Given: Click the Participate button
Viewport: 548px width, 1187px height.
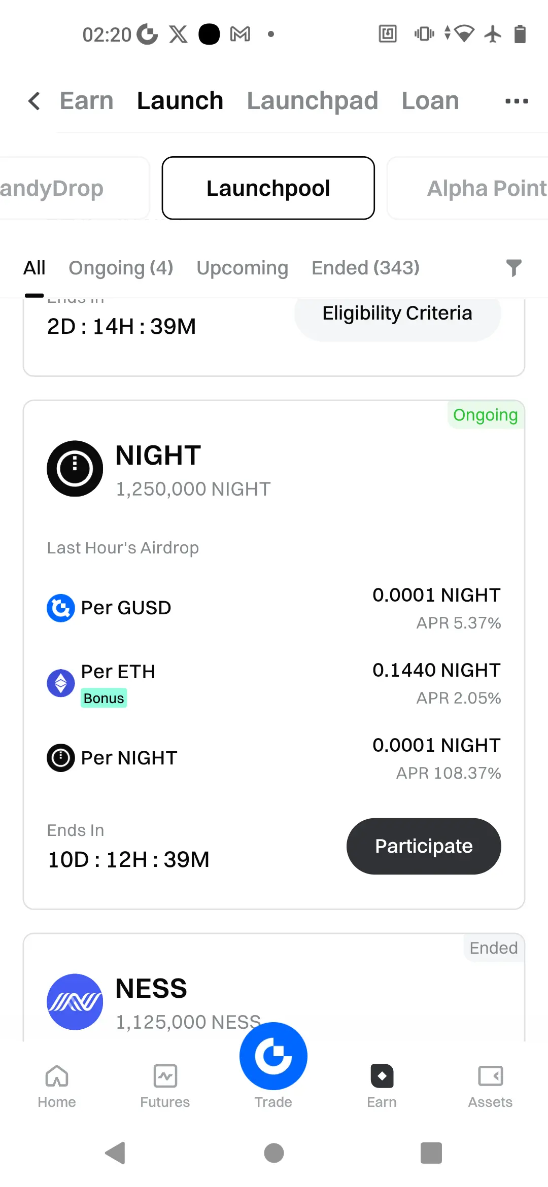Looking at the screenshot, I should point(424,846).
